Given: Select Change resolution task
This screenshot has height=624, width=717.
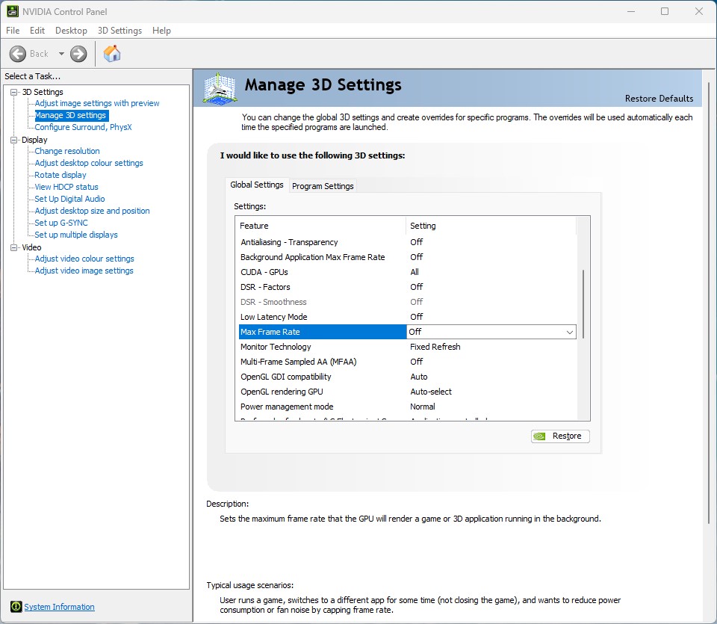Looking at the screenshot, I should click(x=66, y=151).
